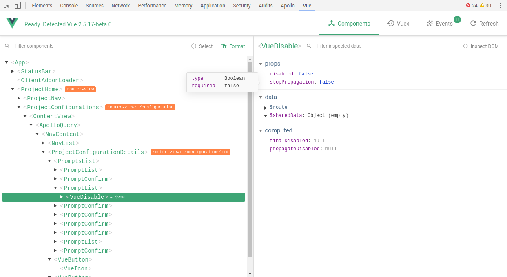Expand the $route data entry
The height and width of the screenshot is (277, 507).
point(266,108)
